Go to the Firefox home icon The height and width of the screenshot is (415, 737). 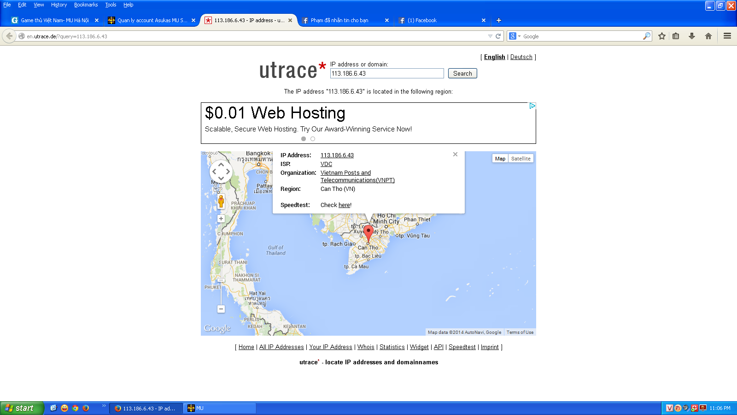[x=708, y=36]
